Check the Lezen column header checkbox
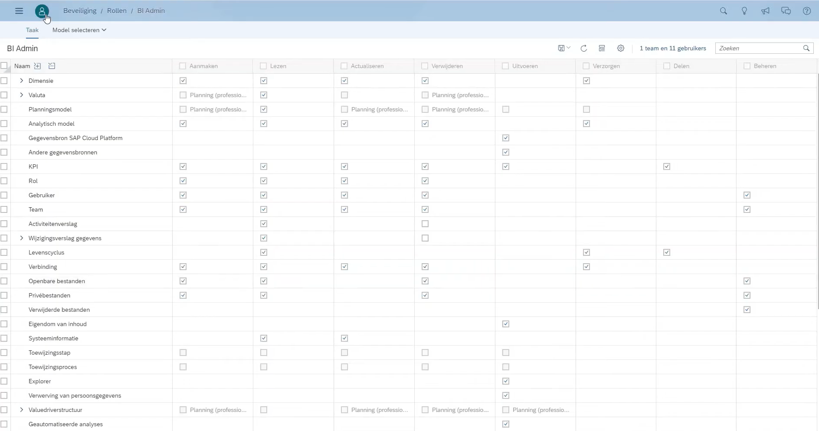 pos(263,66)
